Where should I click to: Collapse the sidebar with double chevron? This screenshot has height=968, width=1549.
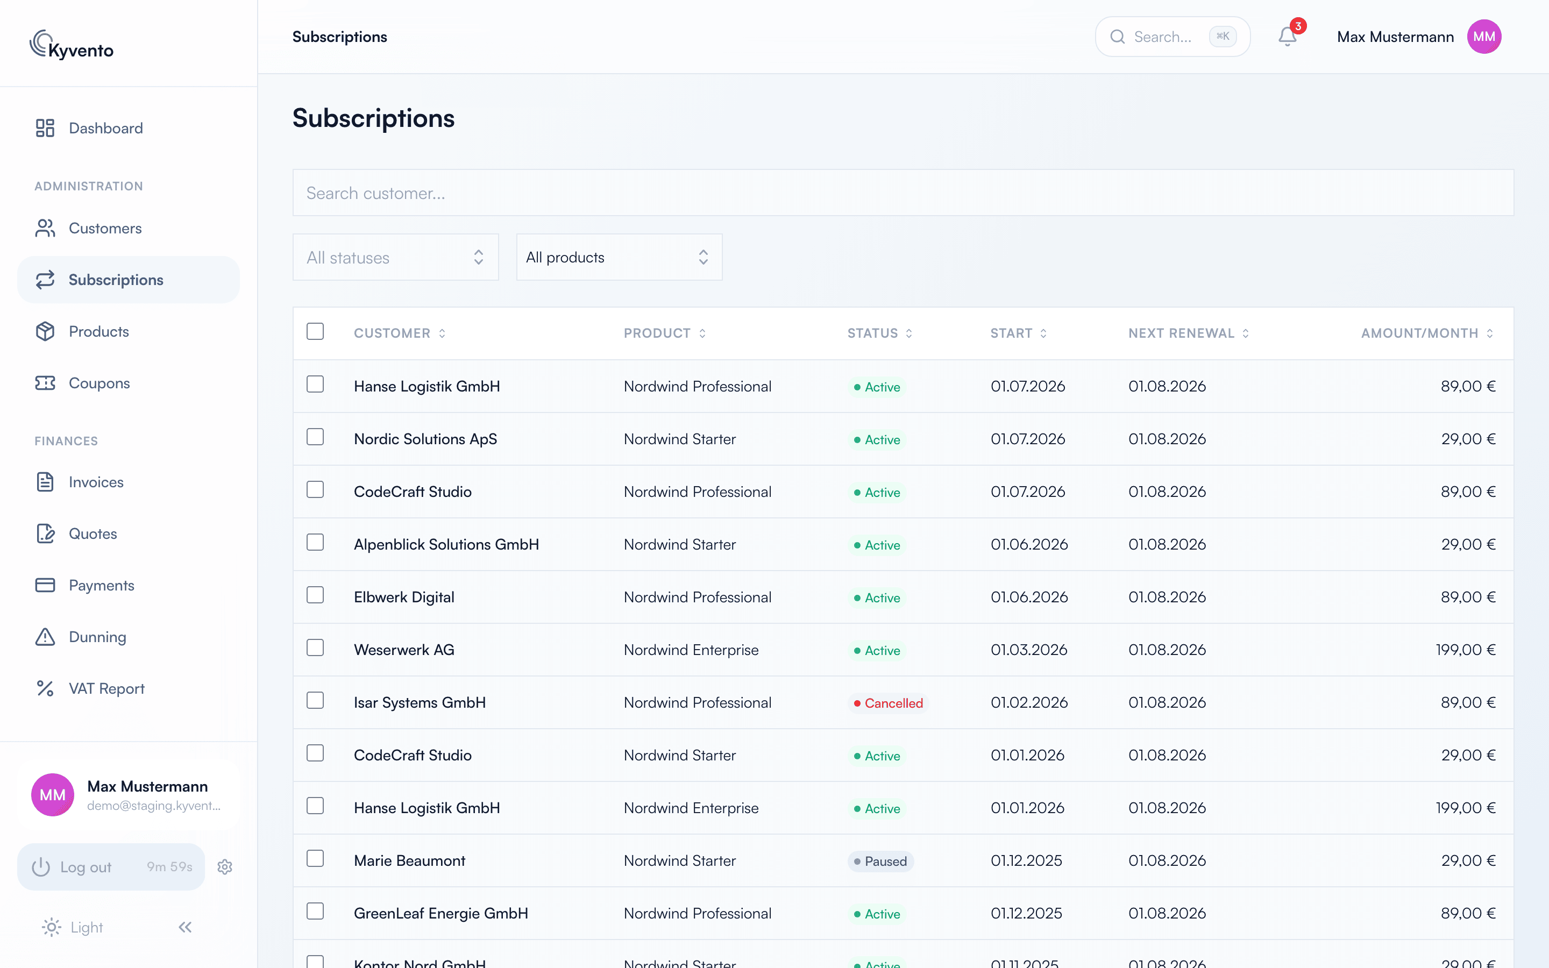click(x=185, y=927)
